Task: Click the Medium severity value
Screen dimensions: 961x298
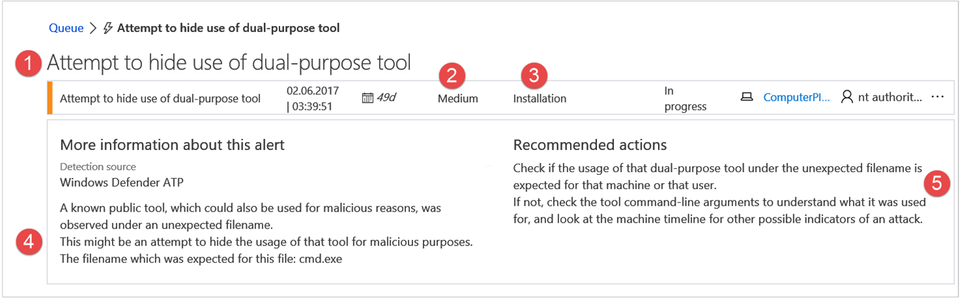Action: 458,99
